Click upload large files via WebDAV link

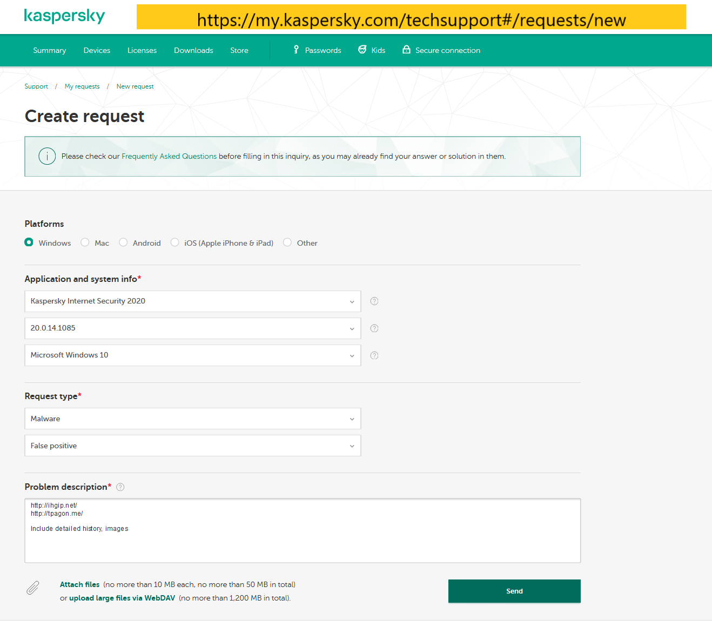pos(122,598)
